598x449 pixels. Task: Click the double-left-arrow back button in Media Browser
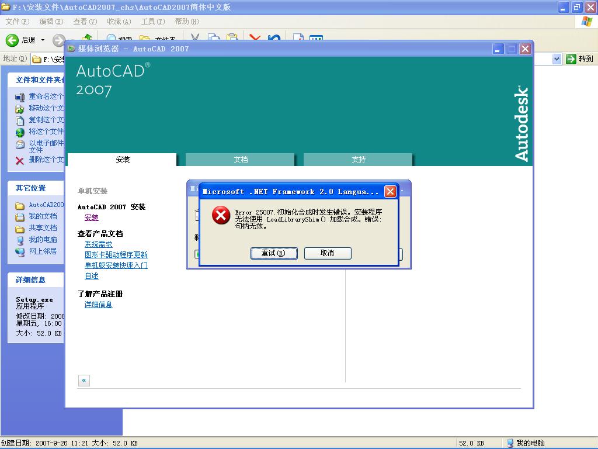pos(84,380)
